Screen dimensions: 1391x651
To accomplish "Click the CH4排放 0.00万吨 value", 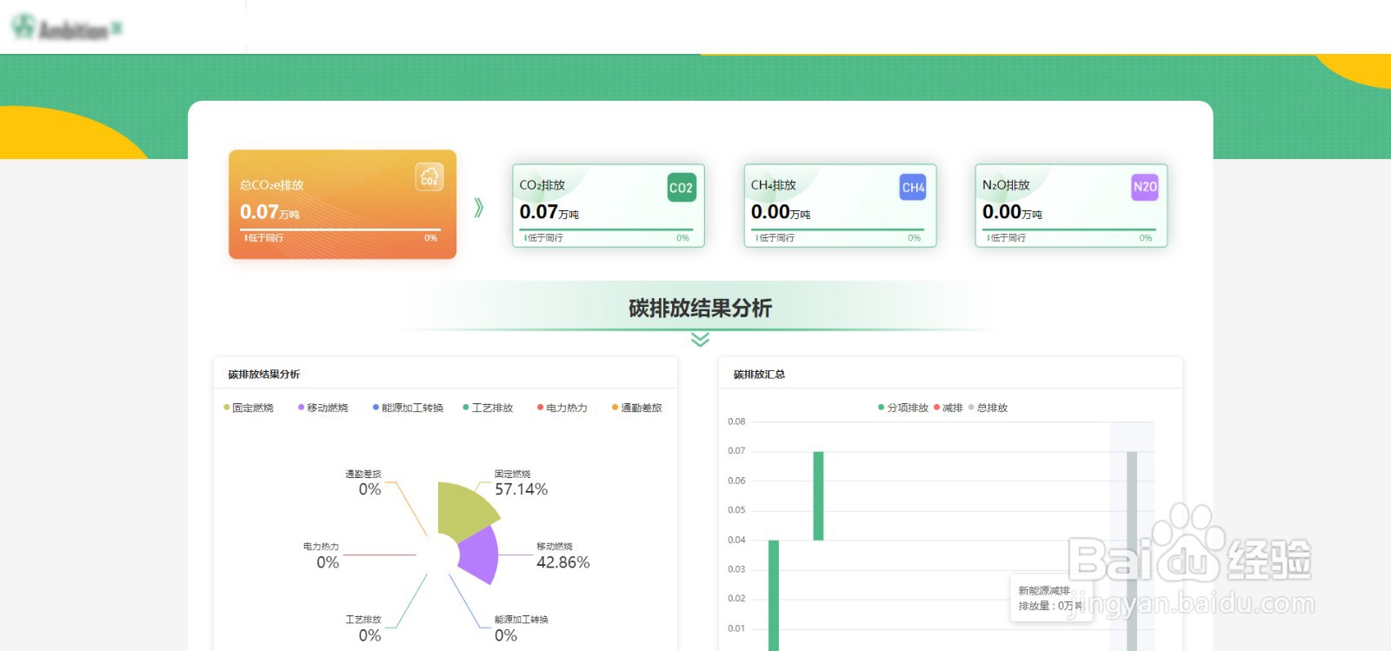I will coord(781,212).
